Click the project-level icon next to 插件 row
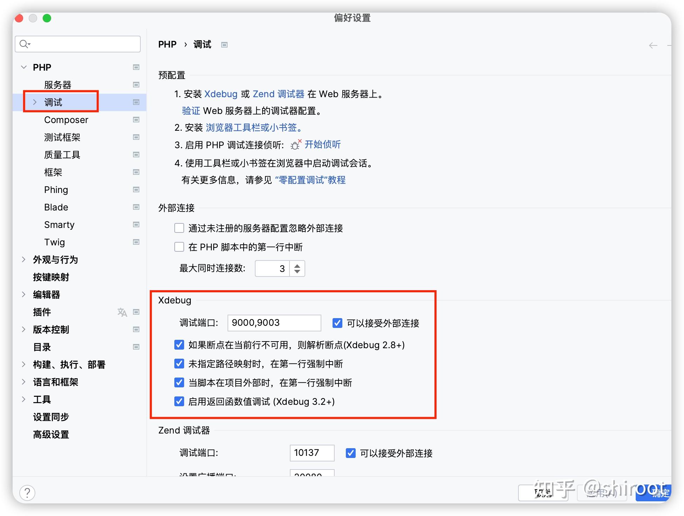Screen dimensions: 684x516 point(136,312)
